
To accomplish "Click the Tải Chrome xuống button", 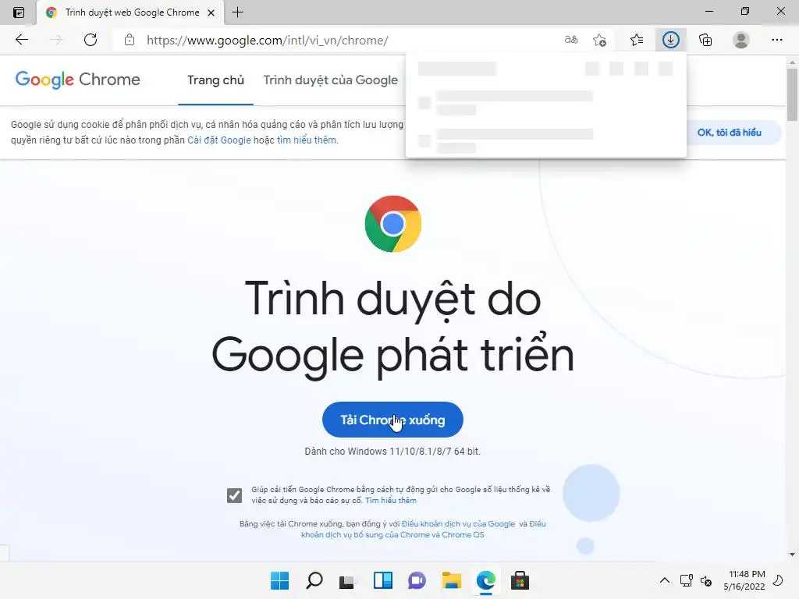I will coord(392,420).
